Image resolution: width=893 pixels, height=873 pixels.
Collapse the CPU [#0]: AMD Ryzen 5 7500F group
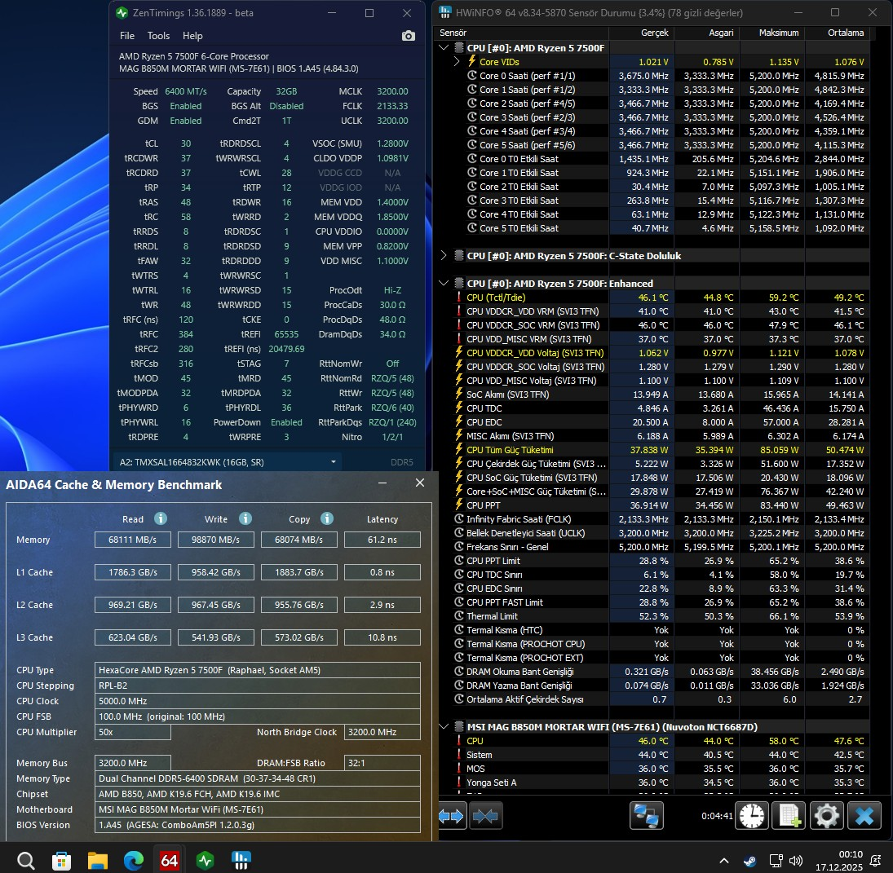[444, 48]
